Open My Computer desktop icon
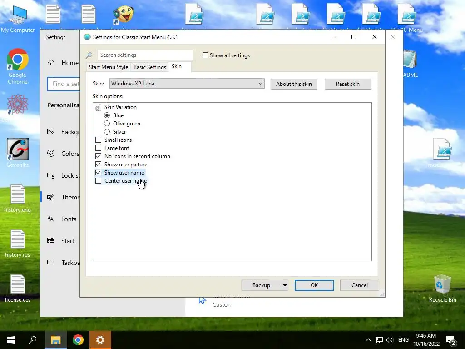 18,18
